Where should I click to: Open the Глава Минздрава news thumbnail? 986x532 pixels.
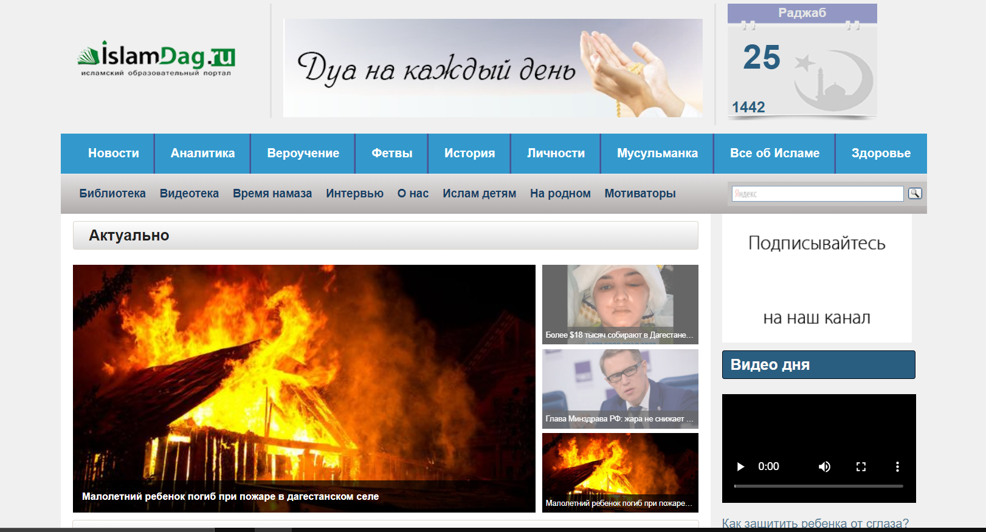point(620,389)
